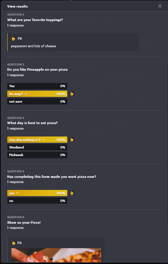Click the Show us your Pizza! question title

pyautogui.click(x=24, y=222)
